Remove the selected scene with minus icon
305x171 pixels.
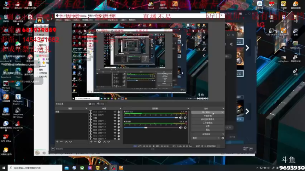click(x=61, y=142)
